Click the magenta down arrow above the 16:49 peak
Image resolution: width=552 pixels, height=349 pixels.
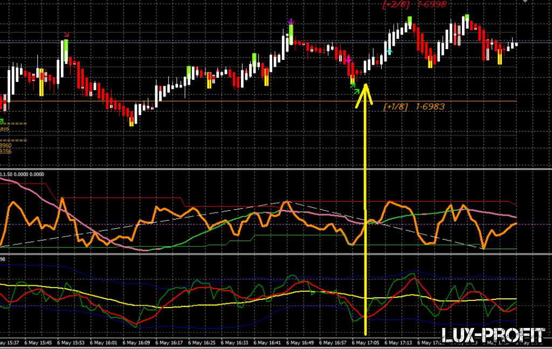[291, 22]
